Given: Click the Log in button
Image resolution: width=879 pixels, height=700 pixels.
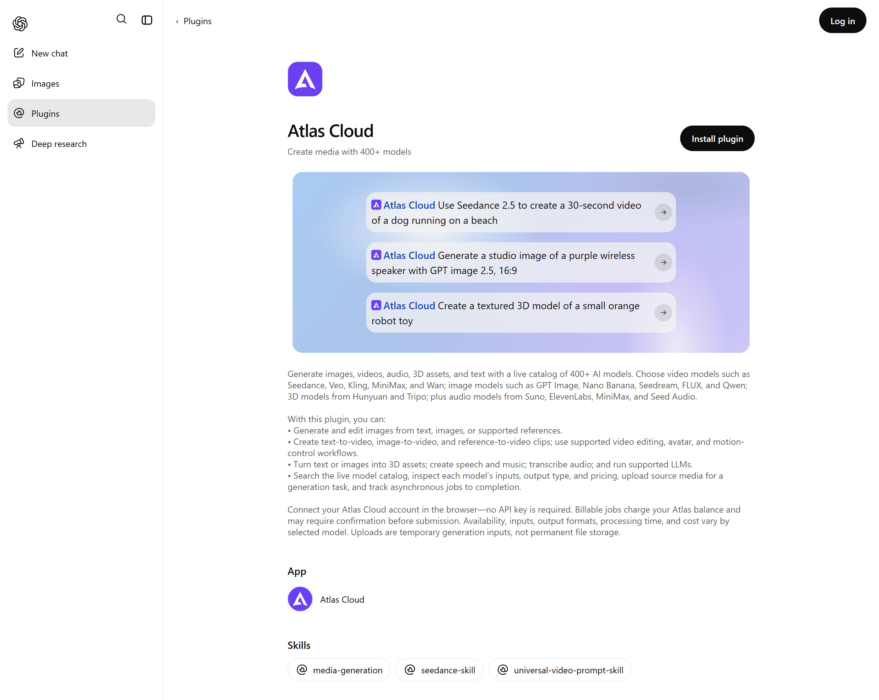Looking at the screenshot, I should [842, 20].
